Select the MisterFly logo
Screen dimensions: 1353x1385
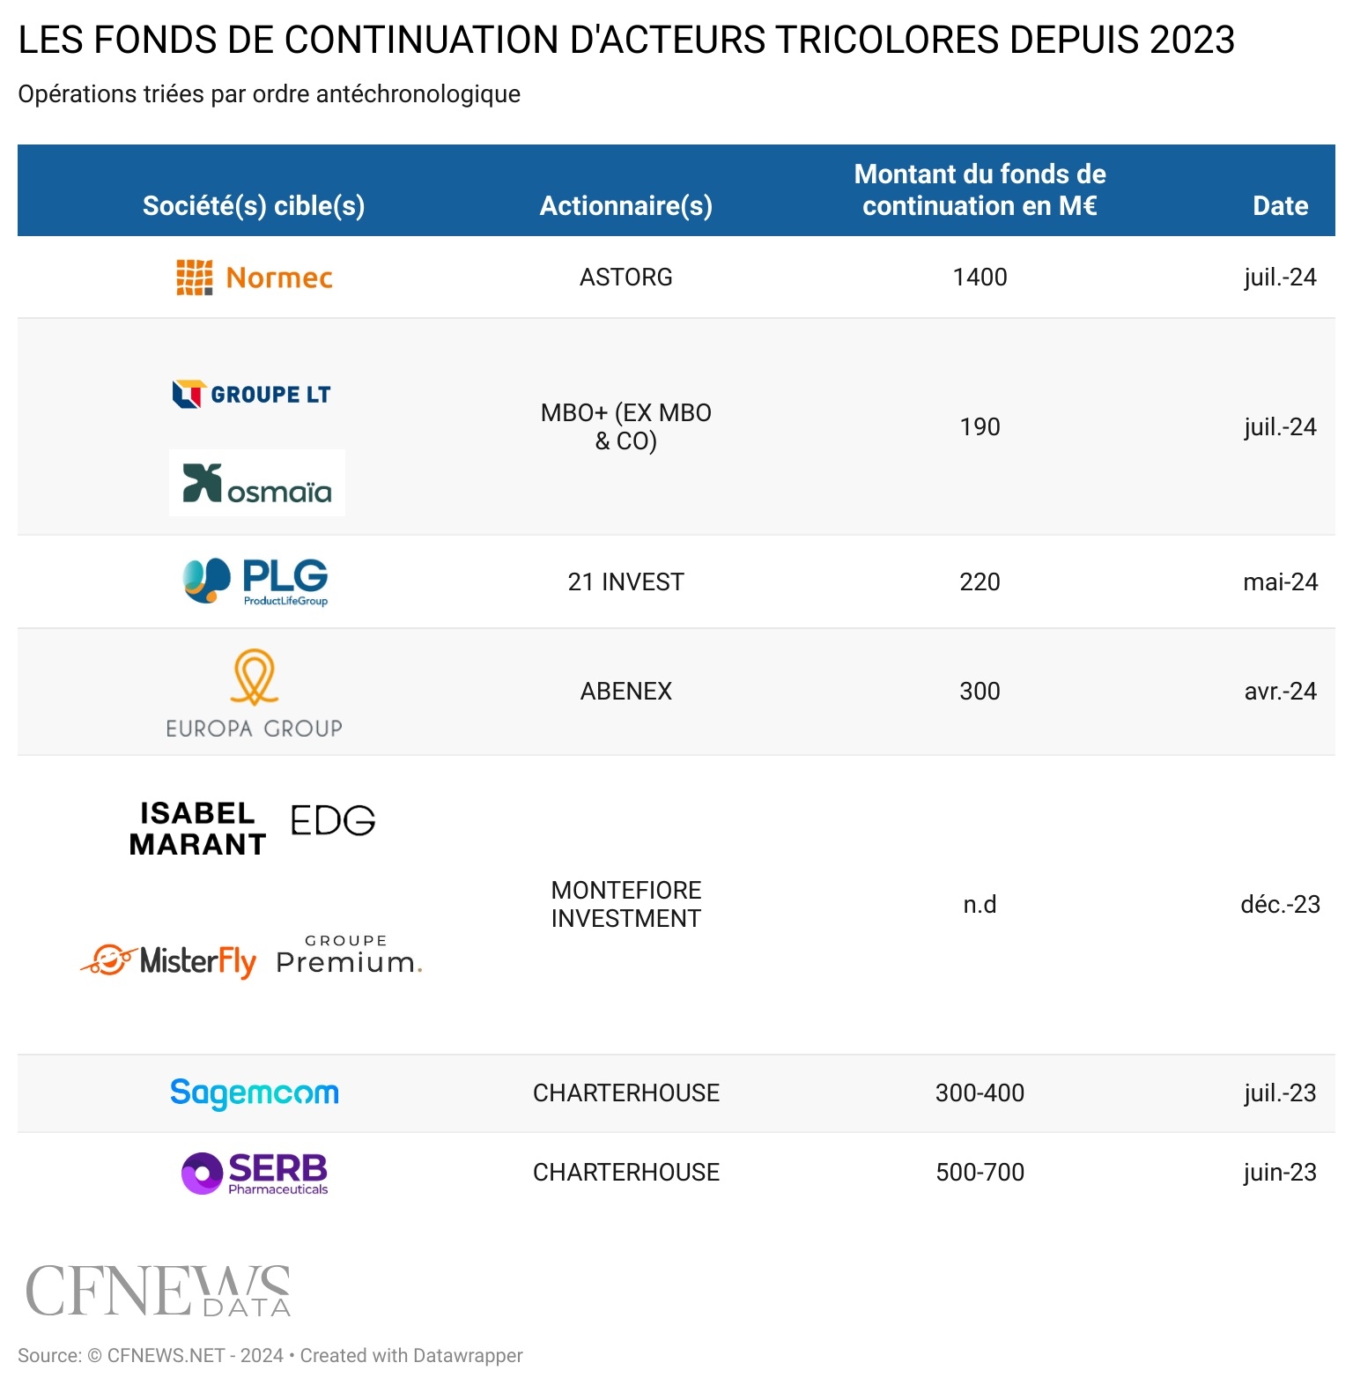[168, 960]
